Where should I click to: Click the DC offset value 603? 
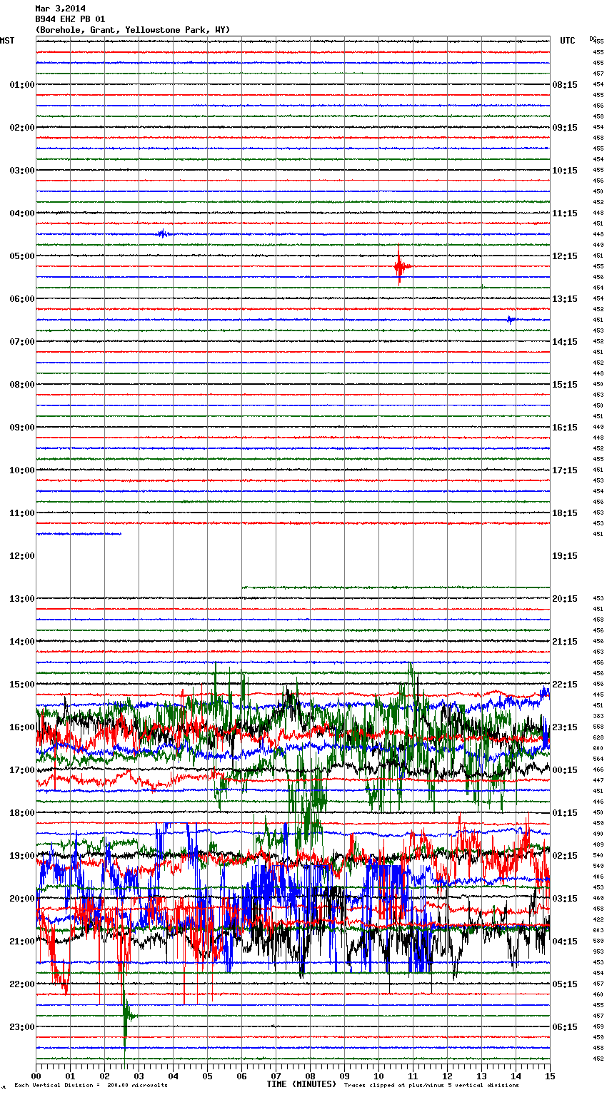click(598, 930)
